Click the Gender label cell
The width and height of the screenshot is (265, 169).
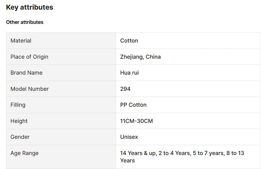pyautogui.click(x=20, y=137)
